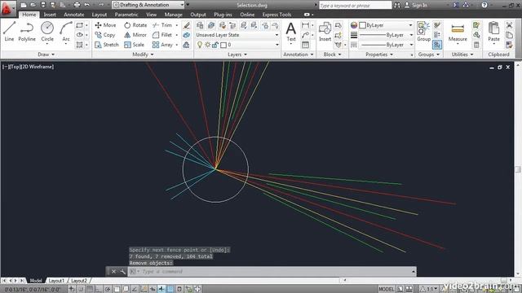Open Unsaved Layer State dropdown
The height and width of the screenshot is (293, 522).
pos(237,35)
